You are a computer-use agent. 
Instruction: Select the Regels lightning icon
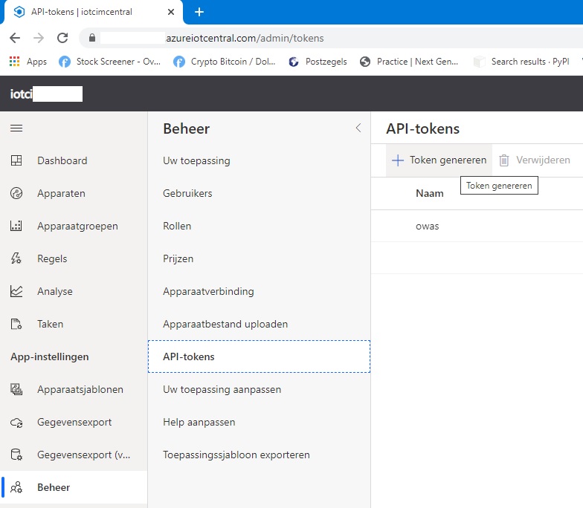pos(16,258)
